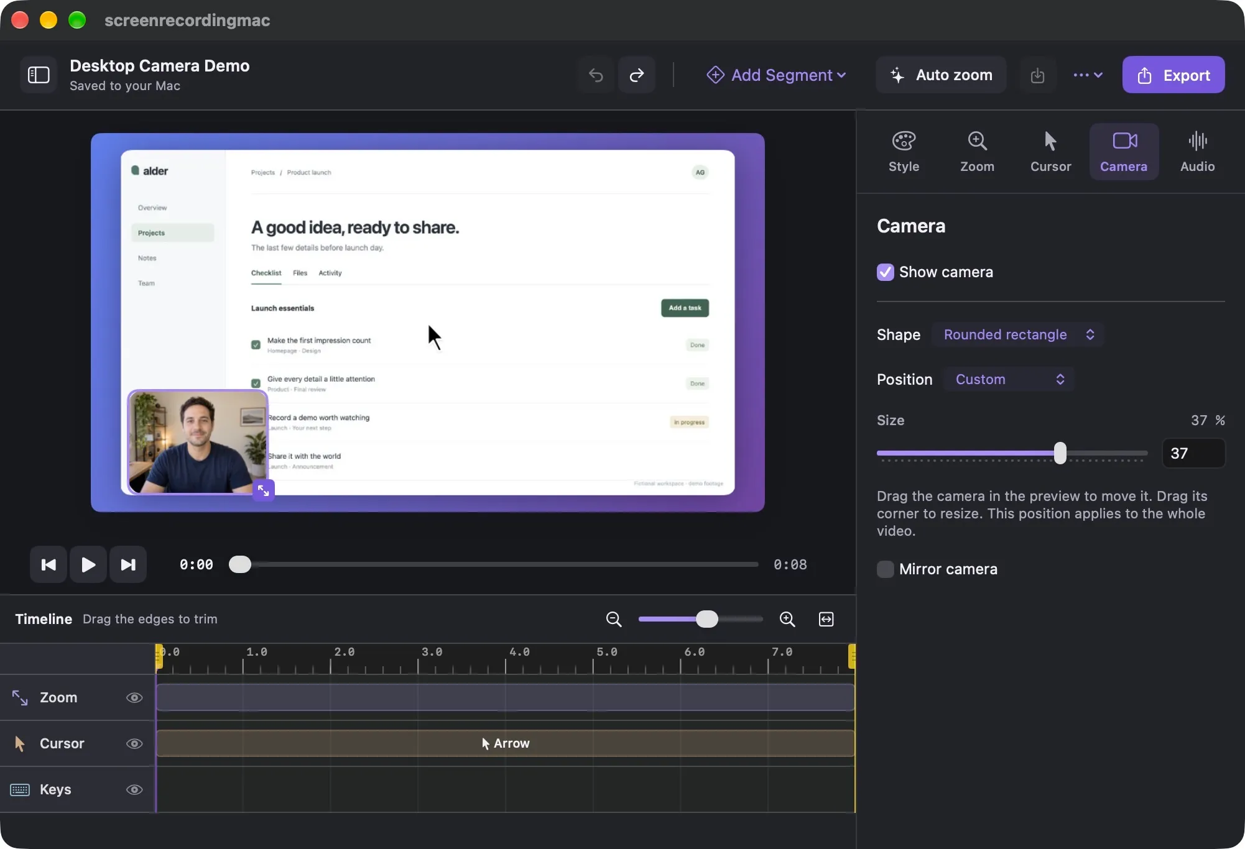This screenshot has width=1245, height=849.
Task: Click the undo arrow button
Action: pyautogui.click(x=596, y=75)
